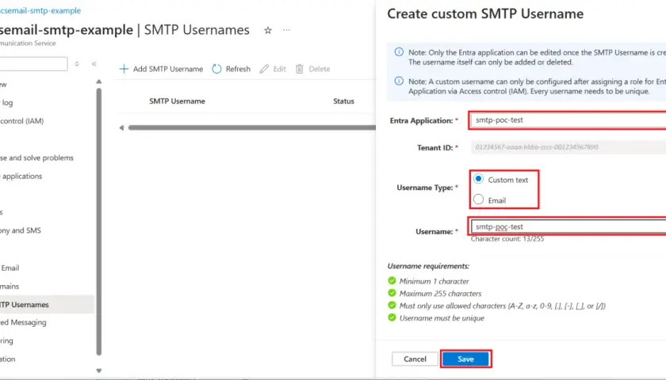Click the 'Create custom SMTP Username' title
This screenshot has width=666, height=380.
coord(485,14)
